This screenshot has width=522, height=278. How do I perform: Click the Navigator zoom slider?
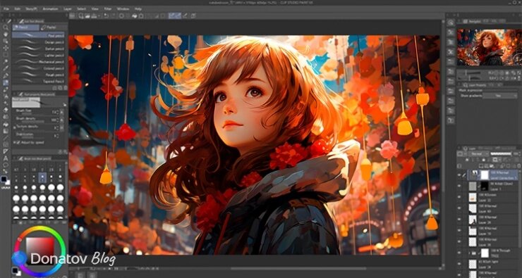pyautogui.click(x=469, y=72)
